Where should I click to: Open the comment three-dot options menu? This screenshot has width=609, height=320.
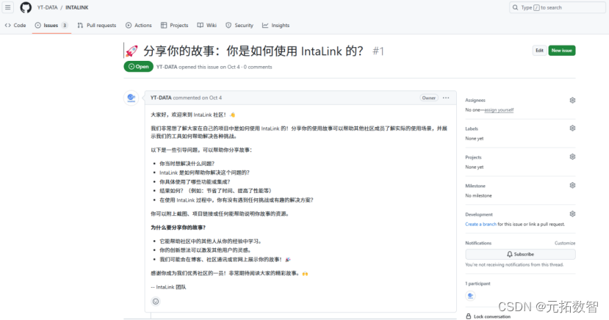(446, 98)
